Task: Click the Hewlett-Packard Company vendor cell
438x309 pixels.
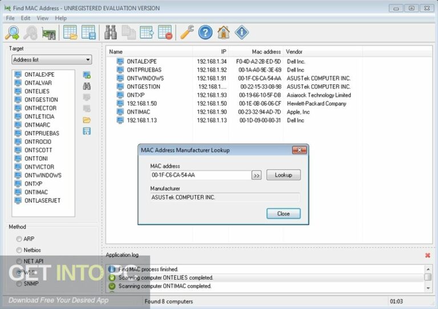Action: pyautogui.click(x=317, y=104)
